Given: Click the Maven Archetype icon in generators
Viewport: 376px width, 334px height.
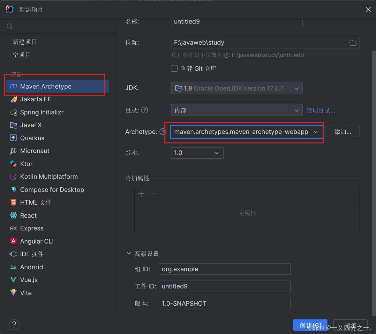Looking at the screenshot, I should pyautogui.click(x=13, y=86).
